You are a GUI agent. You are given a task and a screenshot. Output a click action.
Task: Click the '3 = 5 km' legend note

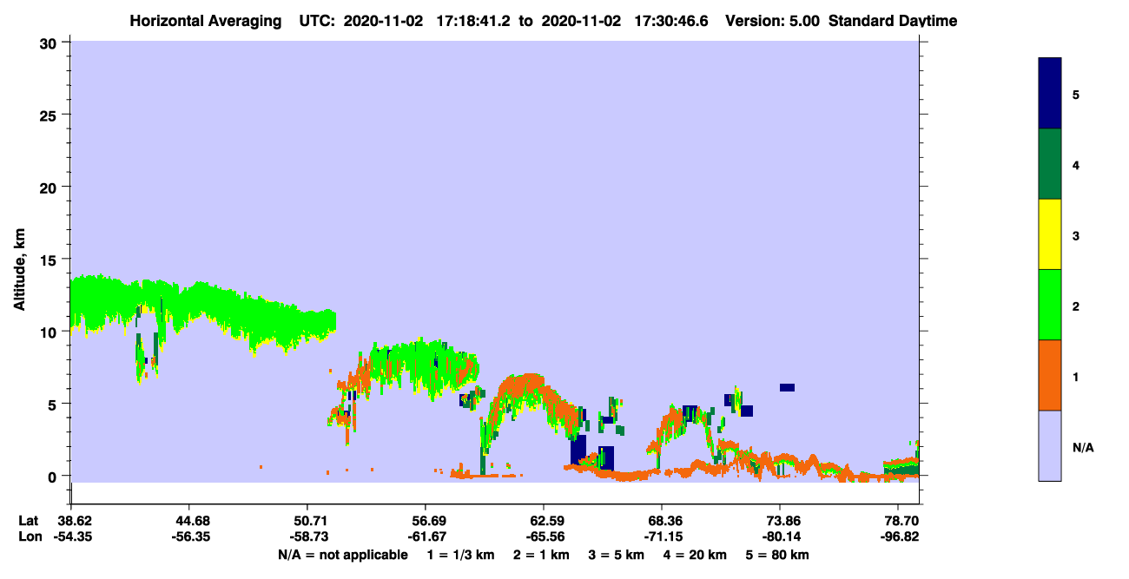point(617,555)
